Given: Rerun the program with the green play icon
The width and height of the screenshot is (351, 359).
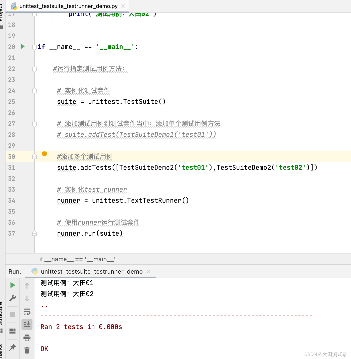Looking at the screenshot, I should pyautogui.click(x=12, y=285).
